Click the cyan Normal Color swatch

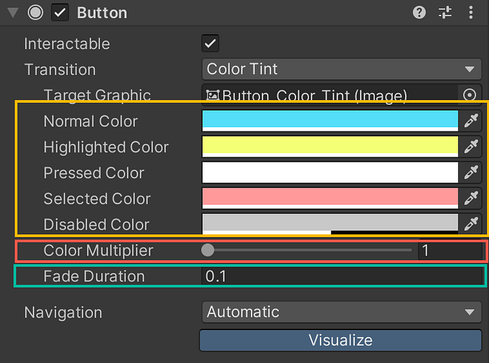pos(330,120)
